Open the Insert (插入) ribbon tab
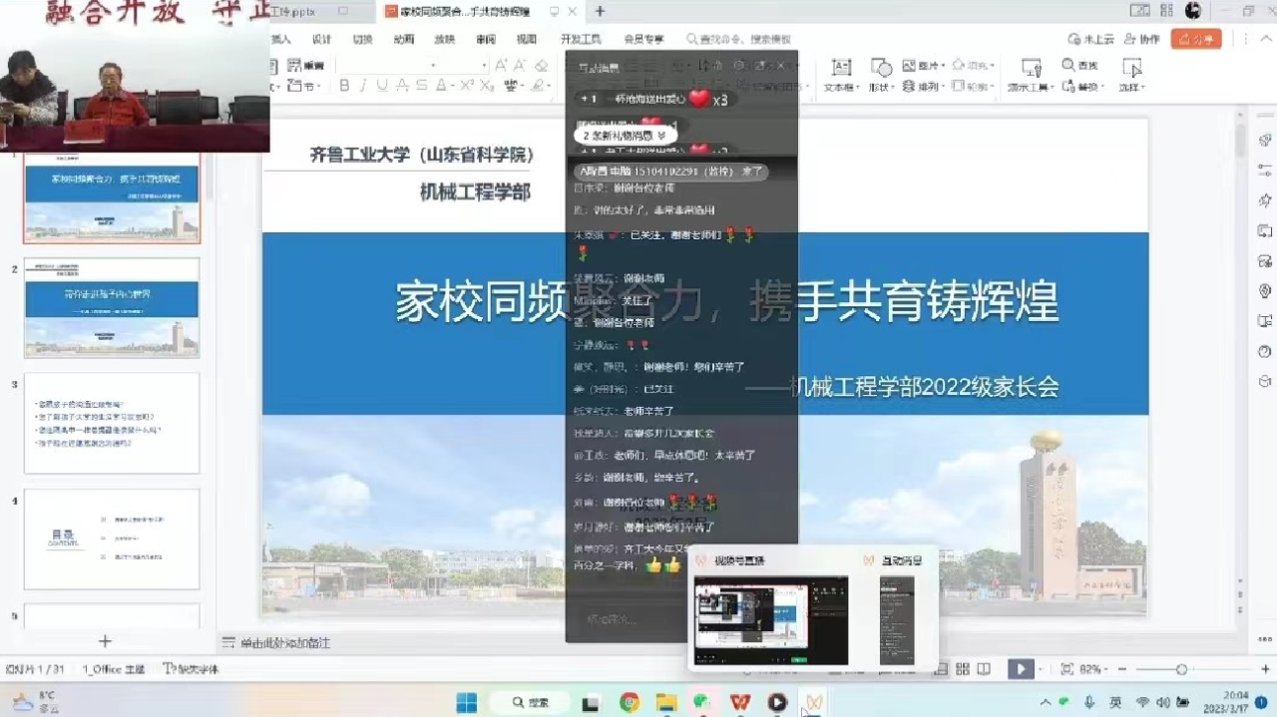Viewport: 1277px width, 717px height. (280, 39)
